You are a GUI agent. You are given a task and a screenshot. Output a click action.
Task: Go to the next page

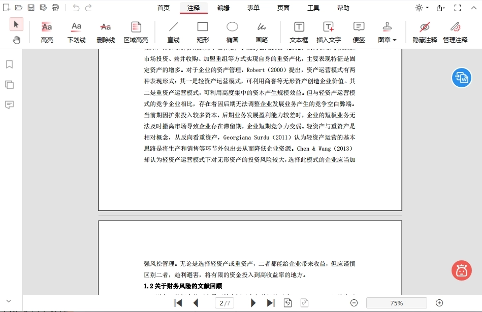click(x=253, y=302)
